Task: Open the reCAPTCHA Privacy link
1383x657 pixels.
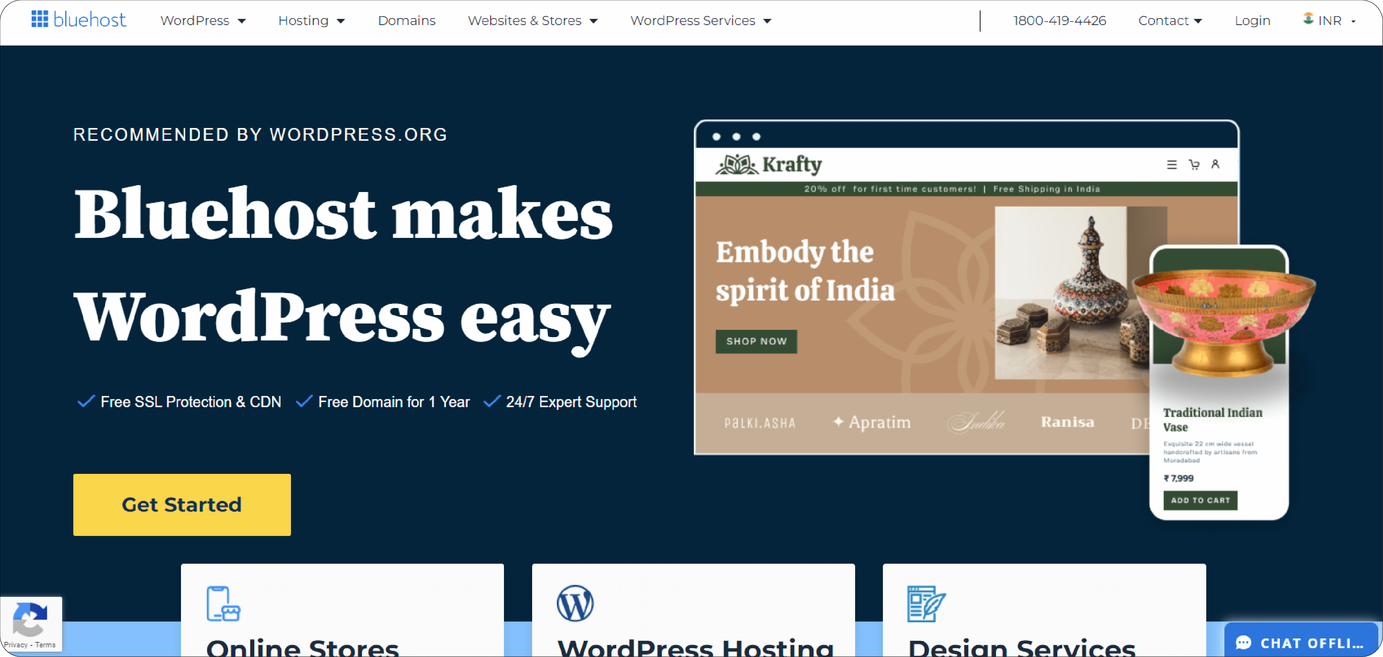Action: pyautogui.click(x=15, y=645)
